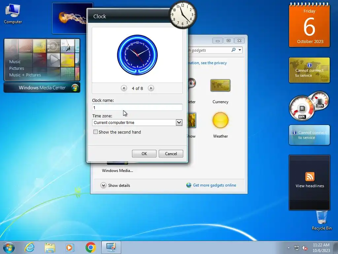
Task: Select the Currency gadget in gallery
Action: (x=220, y=91)
